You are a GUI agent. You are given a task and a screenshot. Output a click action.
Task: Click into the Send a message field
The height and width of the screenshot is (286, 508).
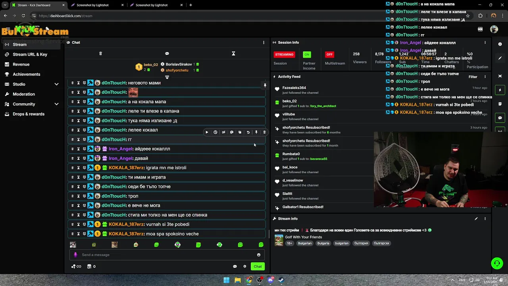coord(167,255)
